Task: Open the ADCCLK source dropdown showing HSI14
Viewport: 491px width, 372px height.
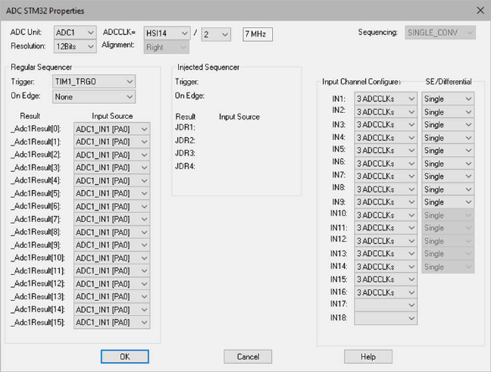Action: (x=167, y=33)
